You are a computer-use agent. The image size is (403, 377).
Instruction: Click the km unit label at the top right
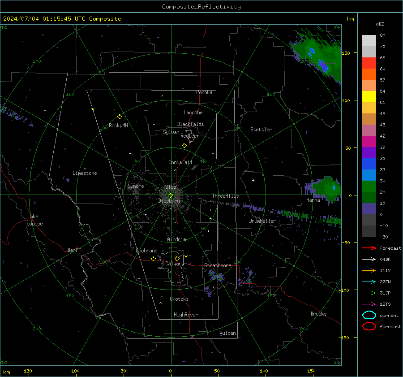(350, 19)
